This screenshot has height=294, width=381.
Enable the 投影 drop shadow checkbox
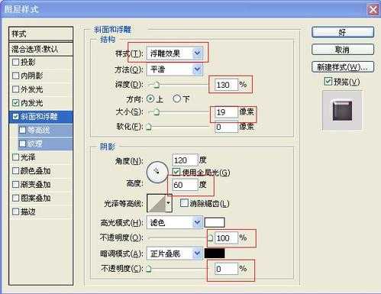coord(16,62)
